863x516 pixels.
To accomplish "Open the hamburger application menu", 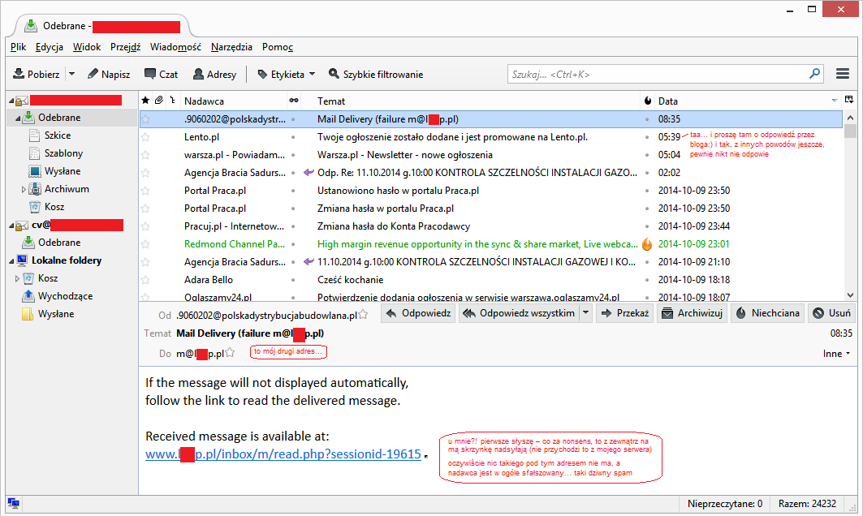I will [x=842, y=74].
